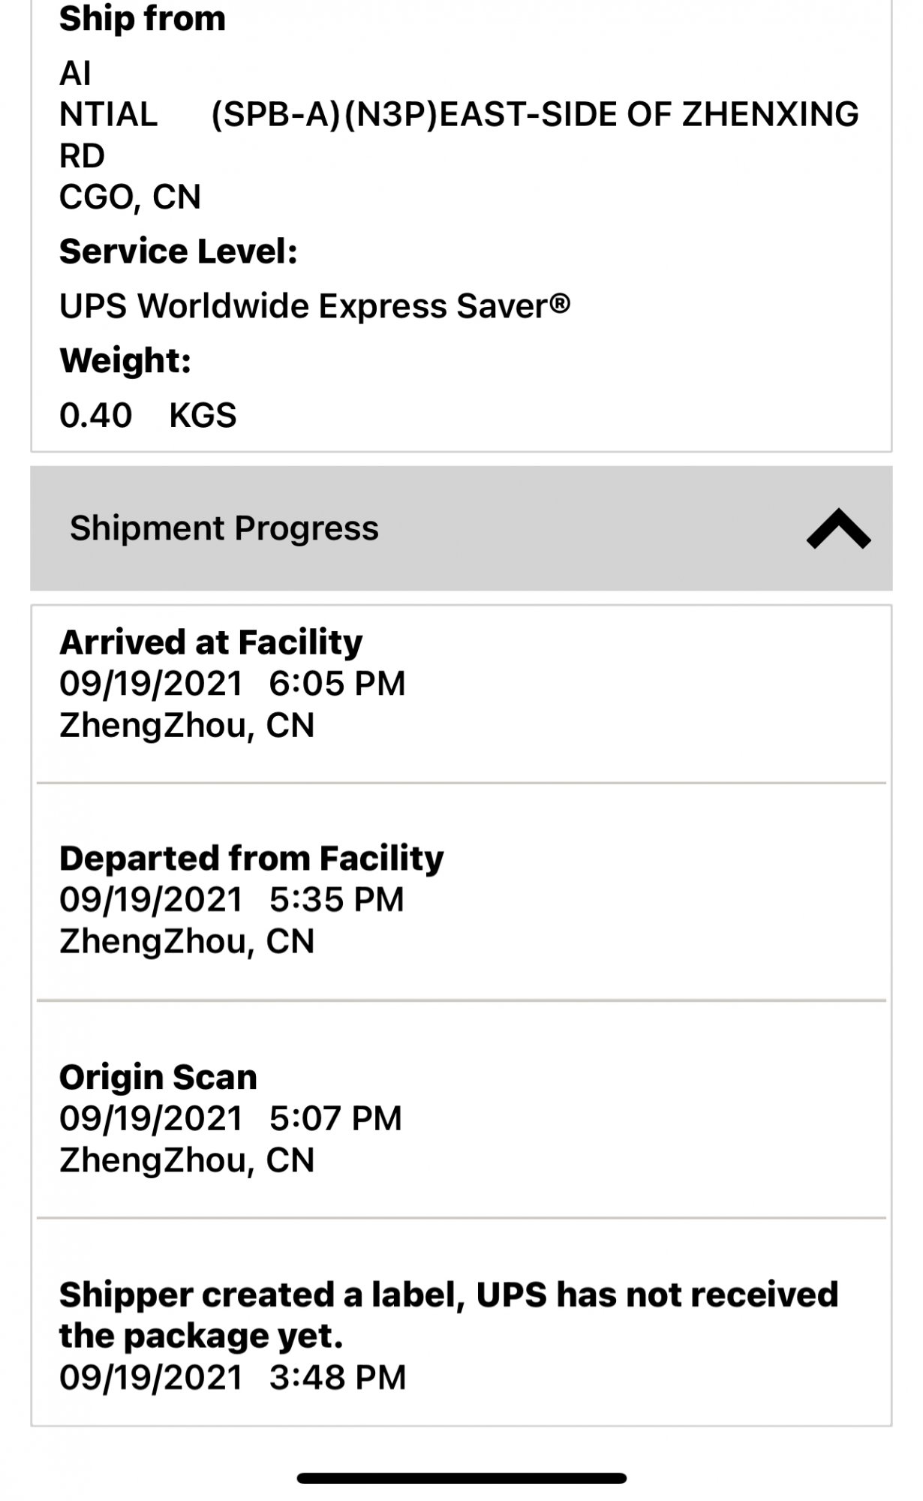Tap the Shipment Progress header label

pos(224,528)
